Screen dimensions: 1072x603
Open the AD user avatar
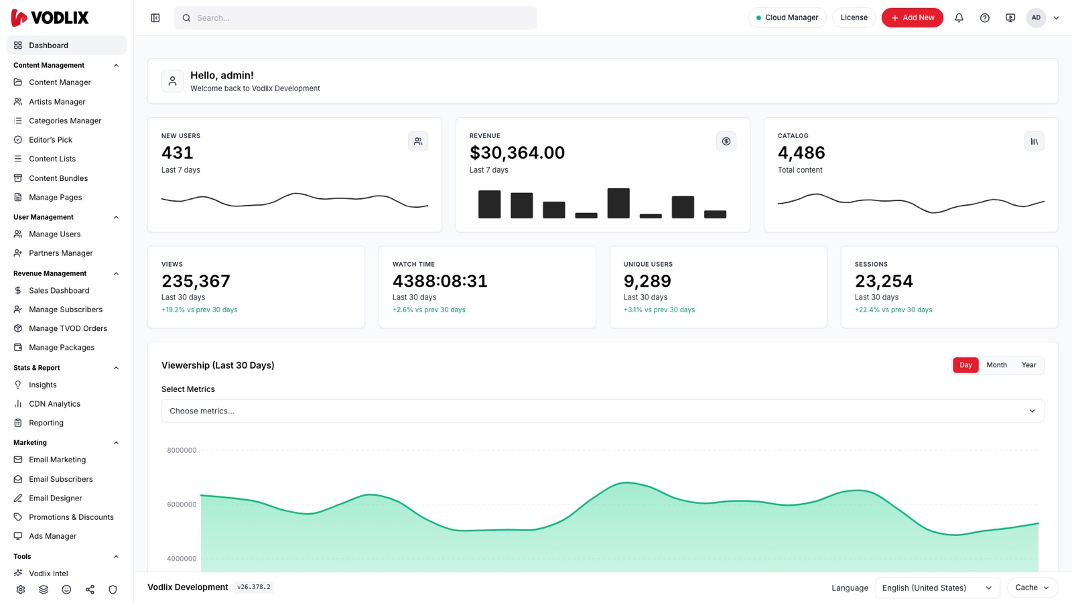click(1036, 18)
